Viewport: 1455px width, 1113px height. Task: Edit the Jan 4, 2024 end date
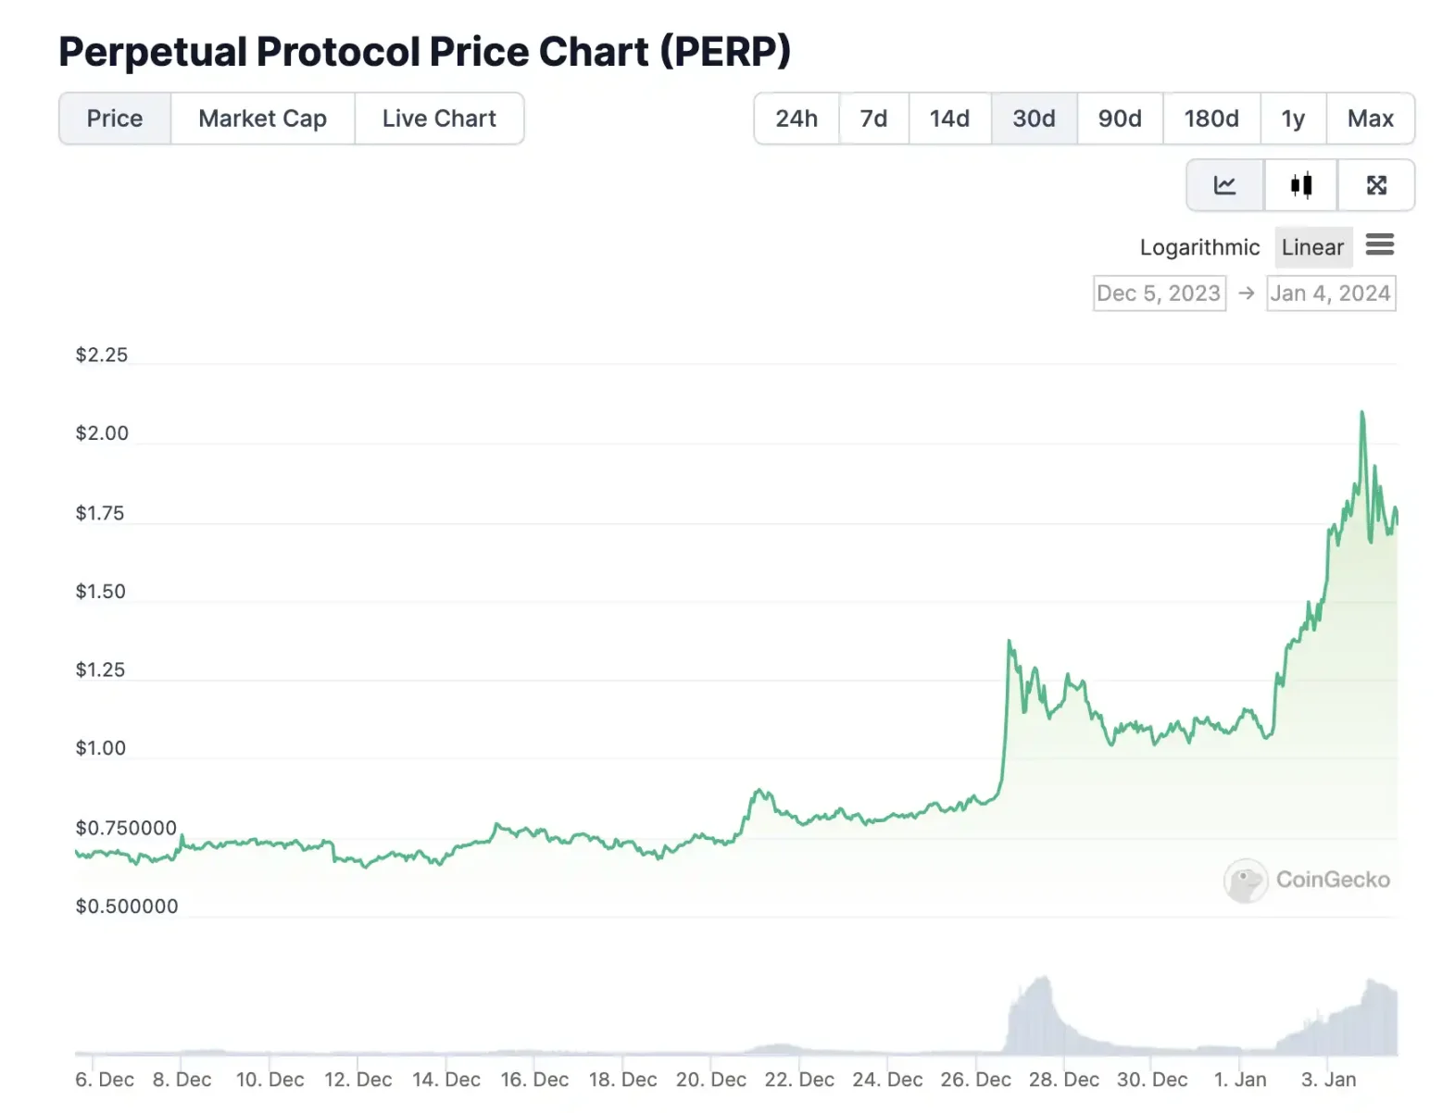[x=1330, y=294]
